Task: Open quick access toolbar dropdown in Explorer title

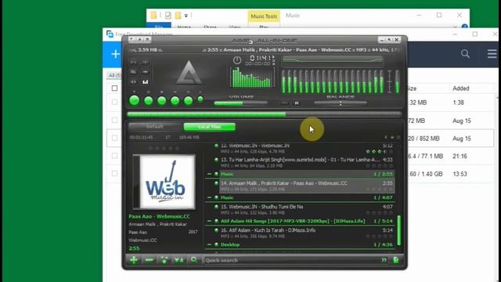Action: [186, 16]
